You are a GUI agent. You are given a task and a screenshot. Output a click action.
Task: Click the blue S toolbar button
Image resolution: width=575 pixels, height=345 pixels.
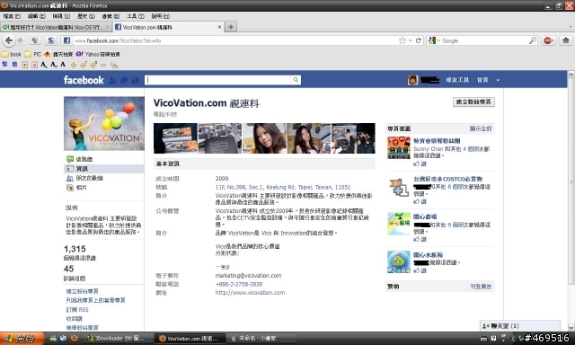(x=51, y=40)
